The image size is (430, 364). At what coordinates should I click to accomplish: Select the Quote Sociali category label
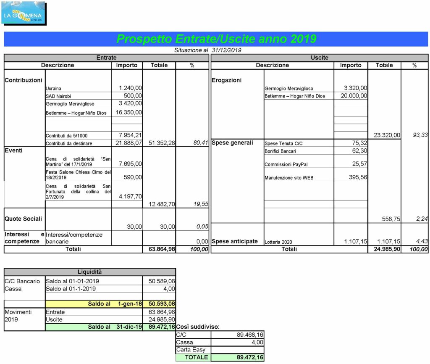pos(21,219)
